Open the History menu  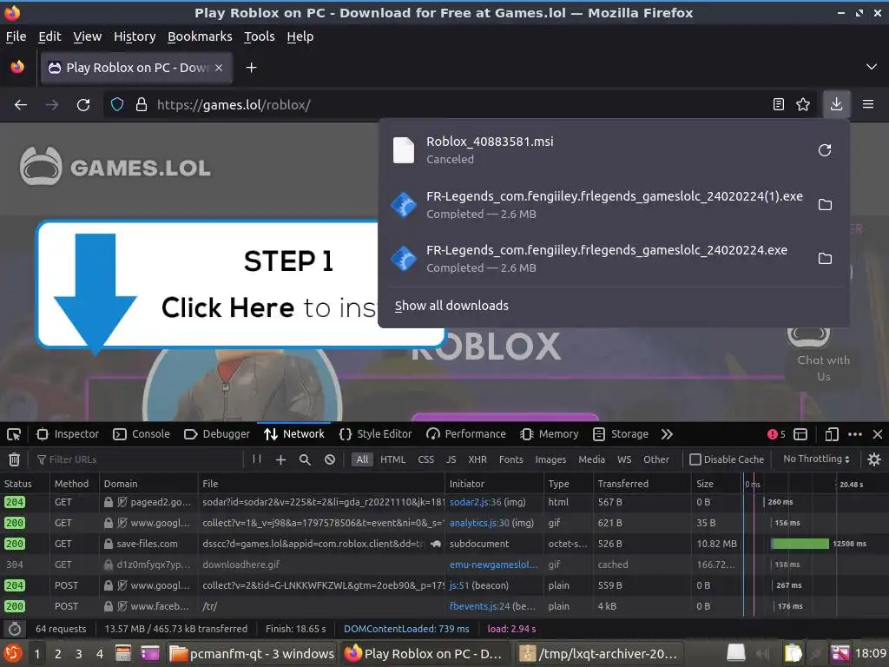[135, 36]
